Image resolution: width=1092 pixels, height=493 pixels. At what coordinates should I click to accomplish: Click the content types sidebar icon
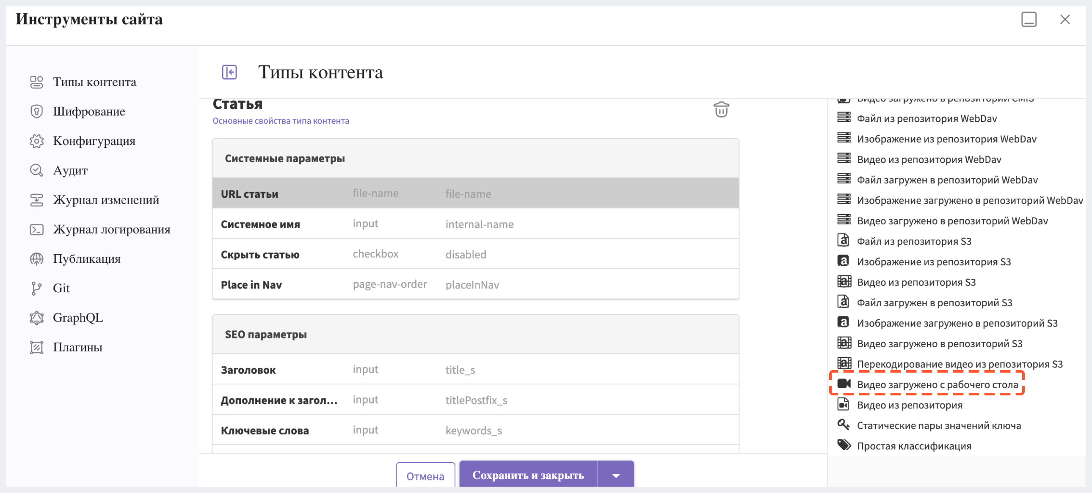click(36, 82)
